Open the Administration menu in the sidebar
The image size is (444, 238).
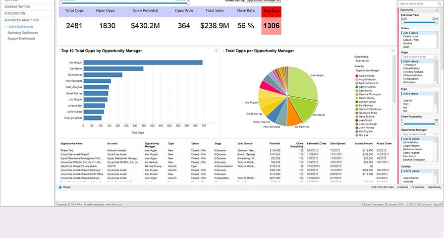pyautogui.click(x=17, y=6)
